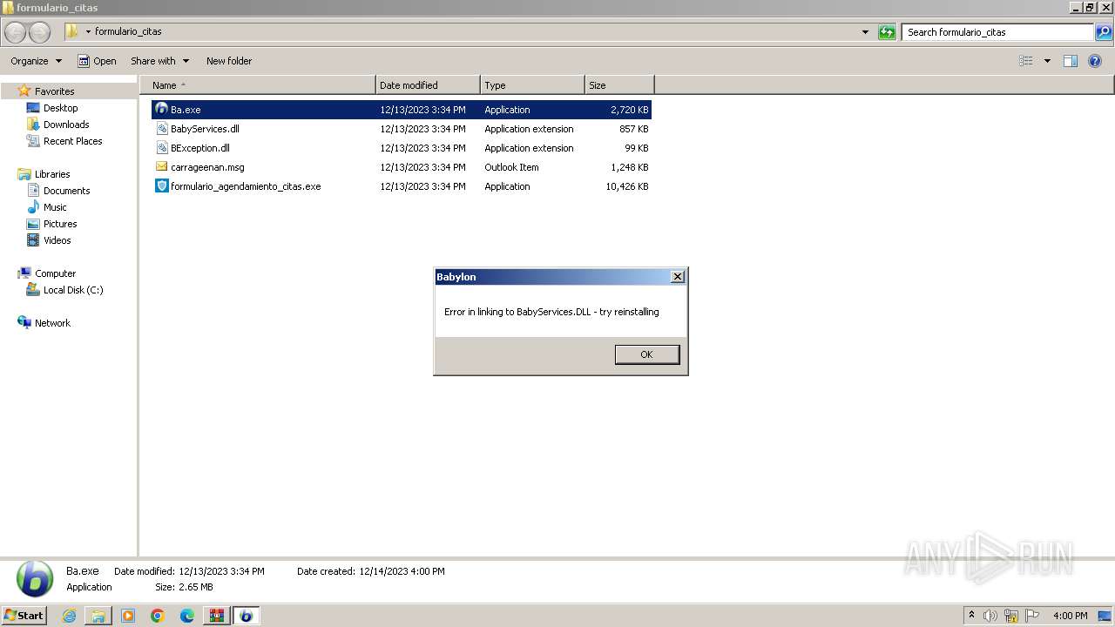The image size is (1115, 627).
Task: Click the Outlook Item type cell
Action: click(x=511, y=167)
